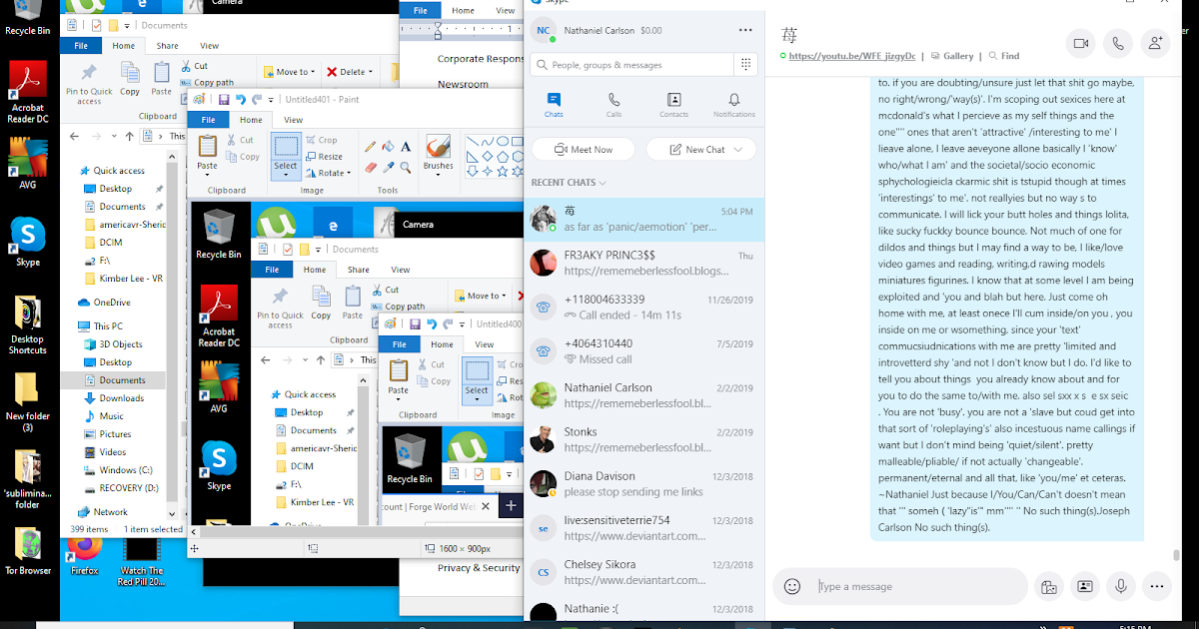Select the Desktop Shortcuts desktop icon
This screenshot has width=1199, height=629.
28,325
